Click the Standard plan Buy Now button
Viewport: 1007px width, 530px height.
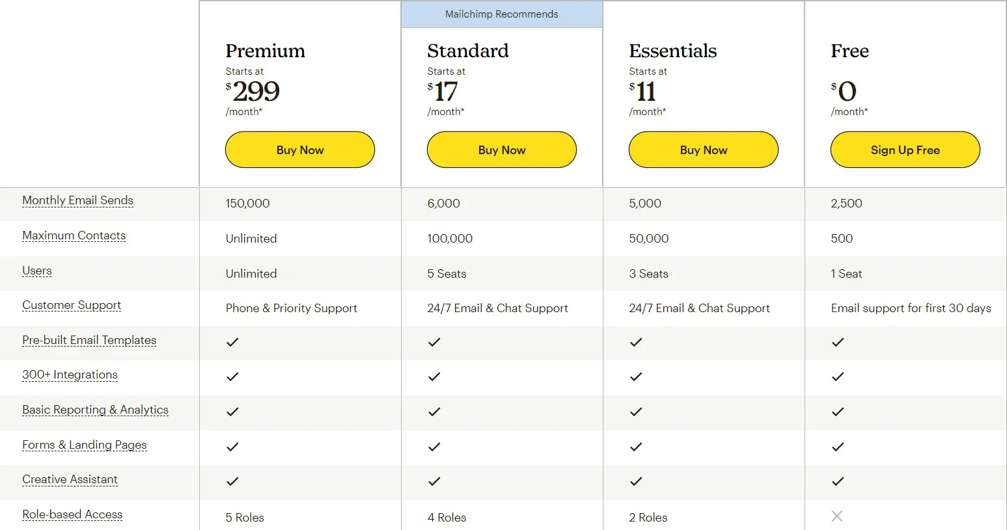[x=502, y=150]
